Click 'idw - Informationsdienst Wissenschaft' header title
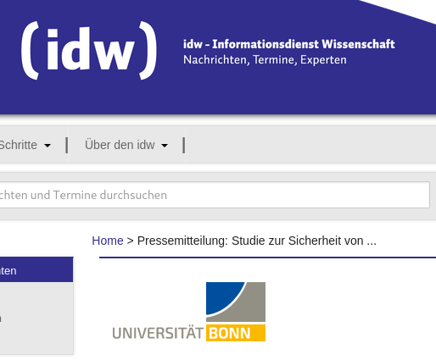This screenshot has width=436, height=360. click(x=289, y=44)
